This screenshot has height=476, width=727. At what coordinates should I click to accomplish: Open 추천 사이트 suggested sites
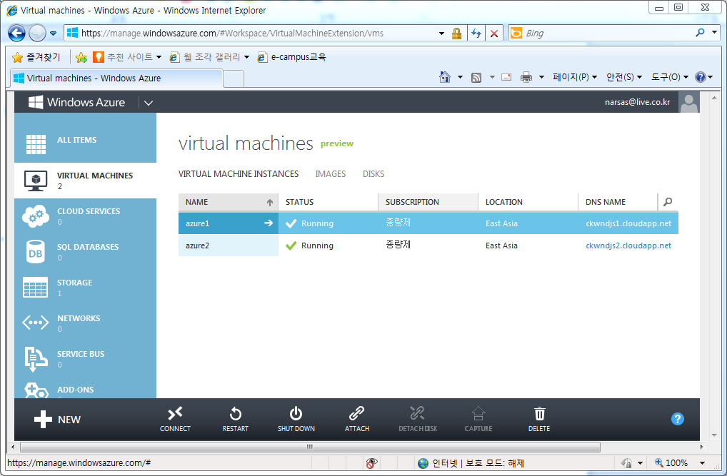click(x=127, y=57)
